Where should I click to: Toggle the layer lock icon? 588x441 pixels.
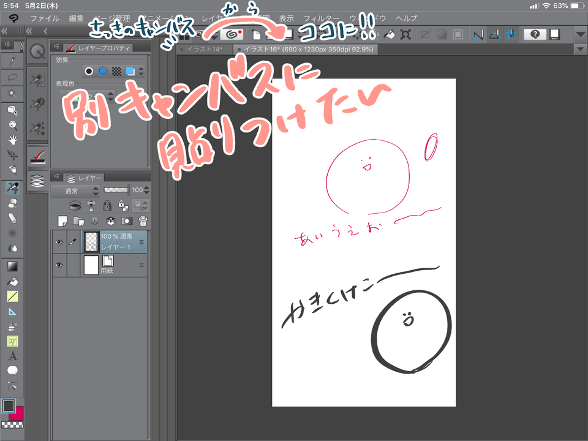pyautogui.click(x=108, y=205)
